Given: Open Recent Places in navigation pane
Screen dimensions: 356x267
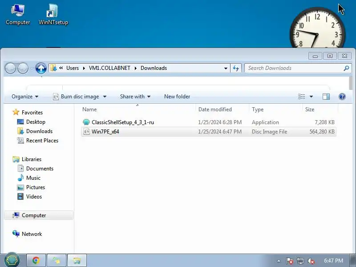Looking at the screenshot, I should click(x=42, y=141).
